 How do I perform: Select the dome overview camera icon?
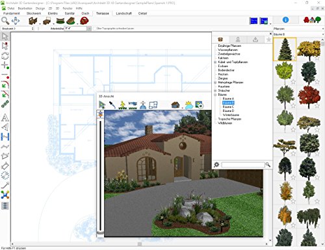tap(143, 105)
